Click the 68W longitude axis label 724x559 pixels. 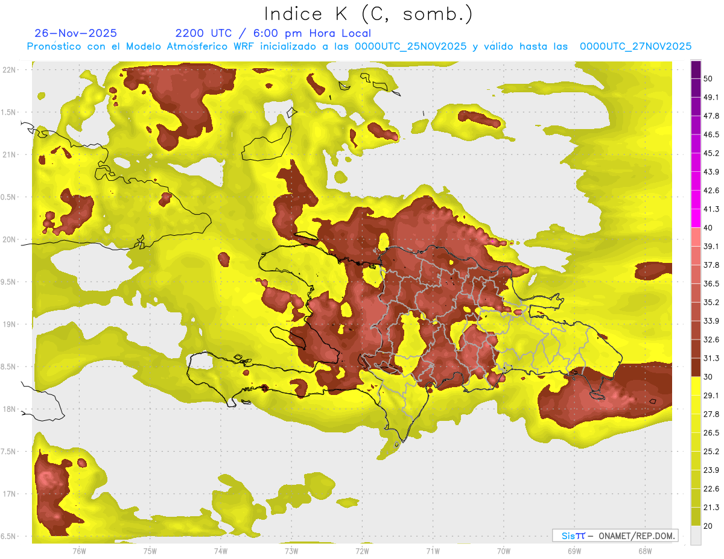(x=644, y=551)
